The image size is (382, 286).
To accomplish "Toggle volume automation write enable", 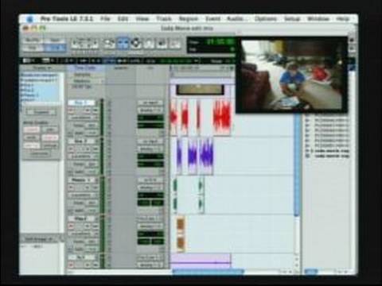I will click(x=32, y=129).
